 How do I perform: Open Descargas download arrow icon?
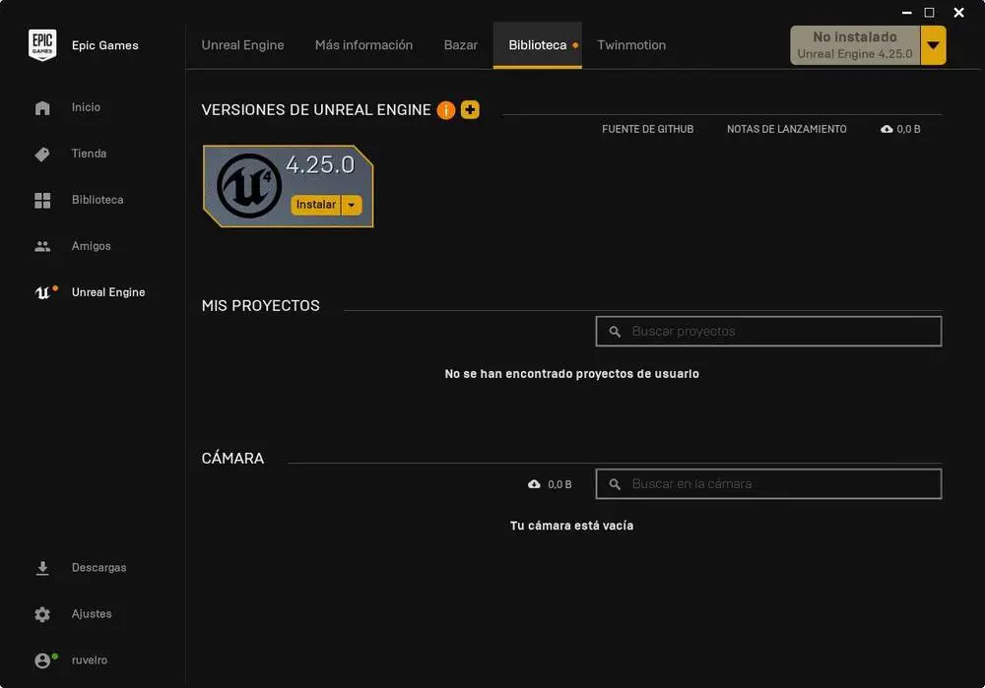click(42, 568)
